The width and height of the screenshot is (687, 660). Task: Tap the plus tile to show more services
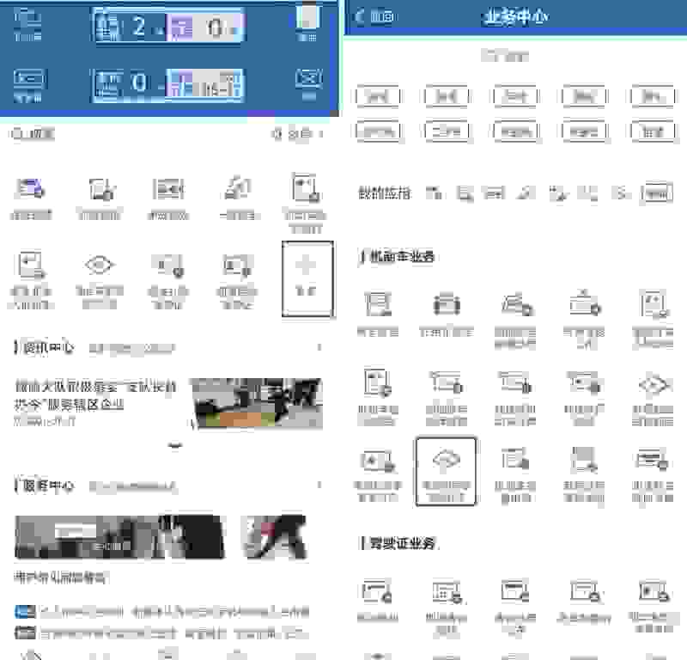coord(307,278)
